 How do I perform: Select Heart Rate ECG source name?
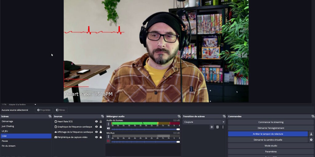point(65,121)
